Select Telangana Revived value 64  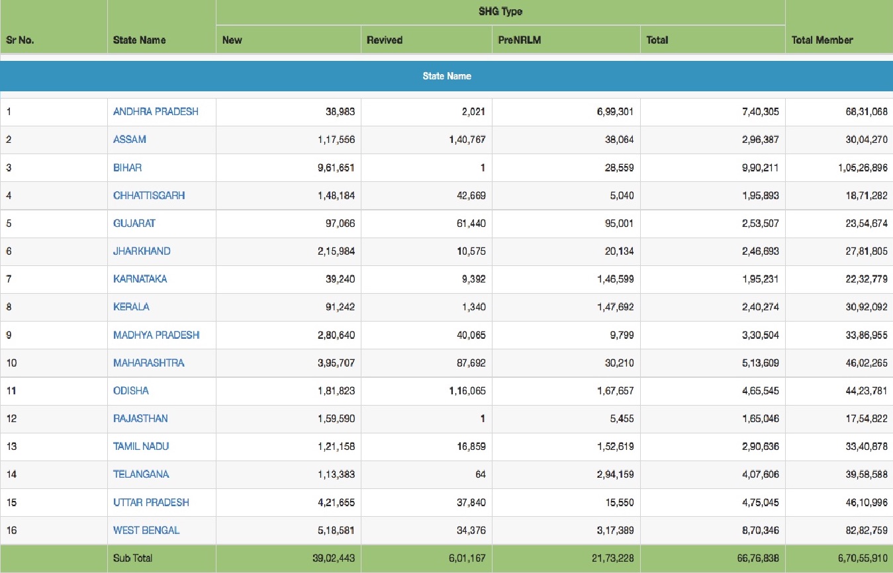tap(480, 474)
